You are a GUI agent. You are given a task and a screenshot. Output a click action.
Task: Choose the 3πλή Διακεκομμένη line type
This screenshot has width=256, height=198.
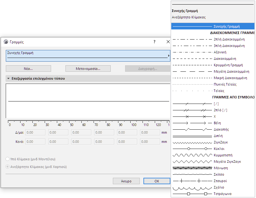(213, 46)
